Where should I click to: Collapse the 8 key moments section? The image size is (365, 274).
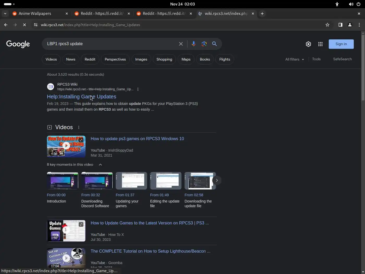pos(100,165)
